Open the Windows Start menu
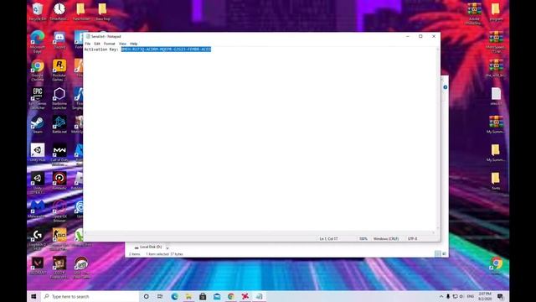The image size is (536, 302). [x=33, y=296]
